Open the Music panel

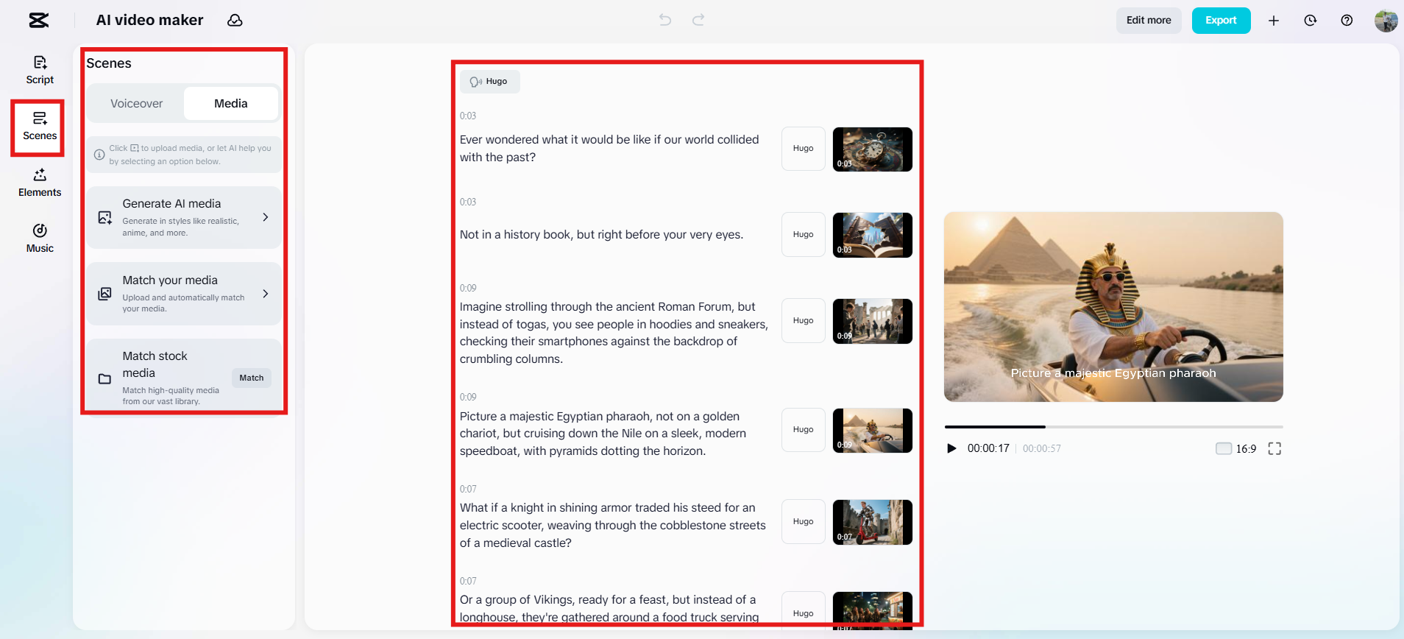pyautogui.click(x=40, y=239)
